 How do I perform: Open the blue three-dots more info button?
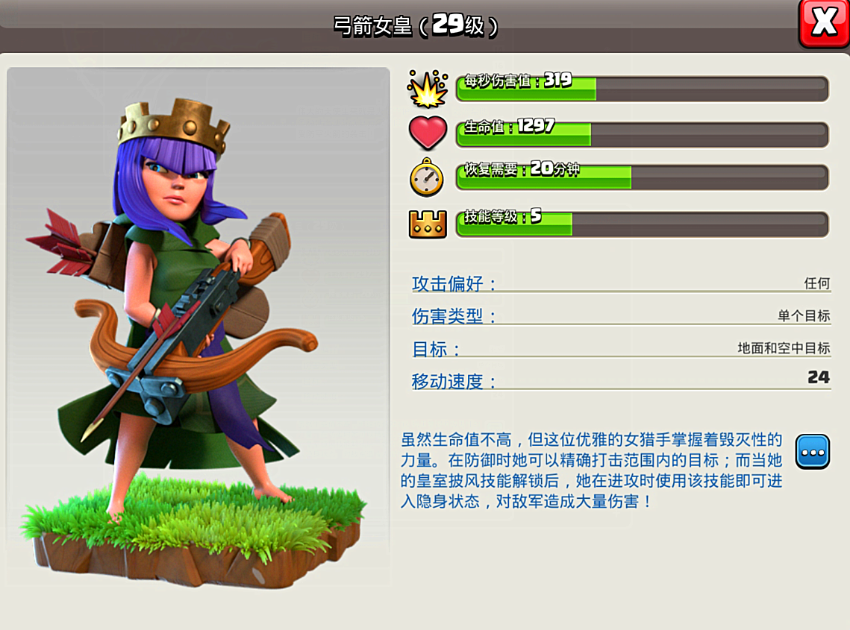point(813,452)
